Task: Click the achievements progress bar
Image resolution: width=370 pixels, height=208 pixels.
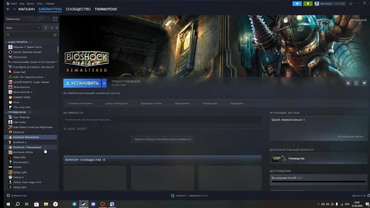Action: [x=319, y=182]
